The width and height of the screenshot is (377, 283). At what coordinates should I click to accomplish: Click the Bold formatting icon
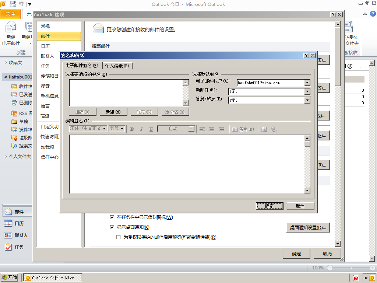(132, 129)
